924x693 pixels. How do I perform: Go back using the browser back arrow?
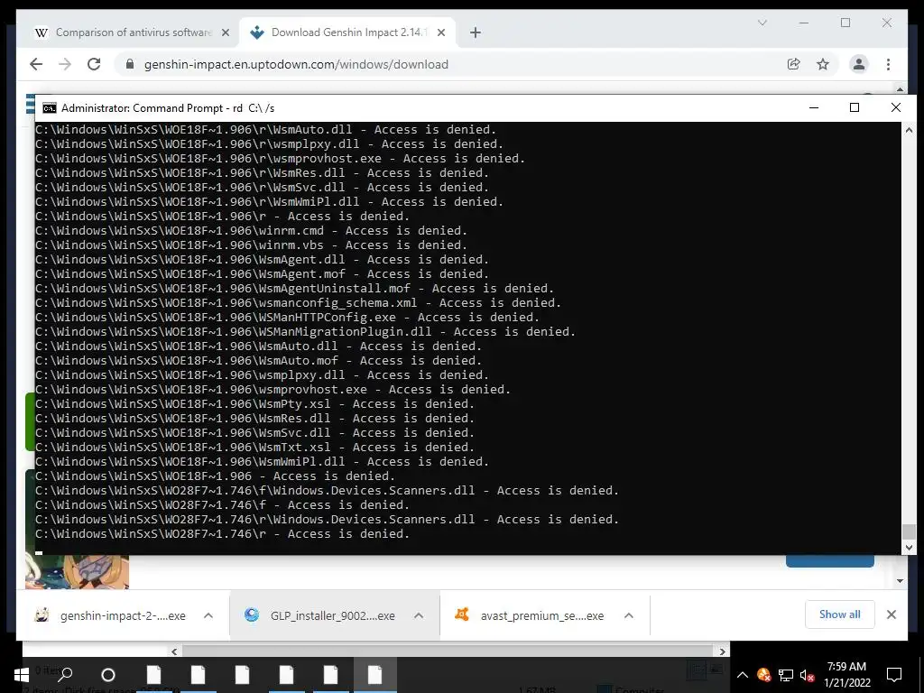tap(36, 64)
